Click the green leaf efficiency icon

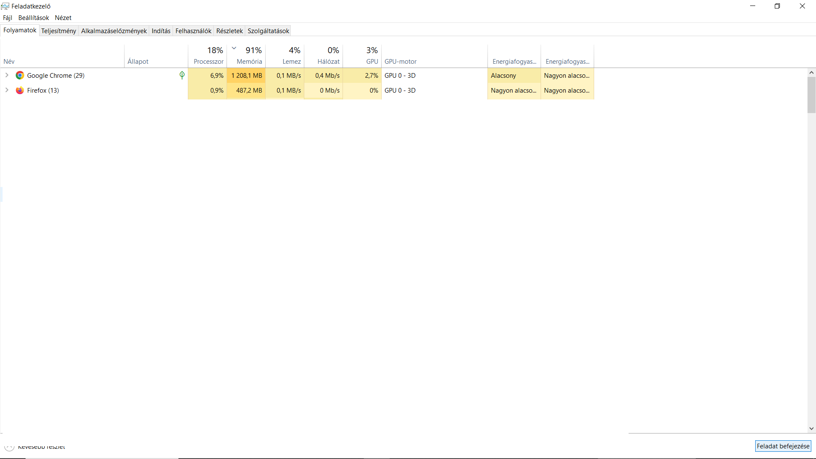[182, 75]
